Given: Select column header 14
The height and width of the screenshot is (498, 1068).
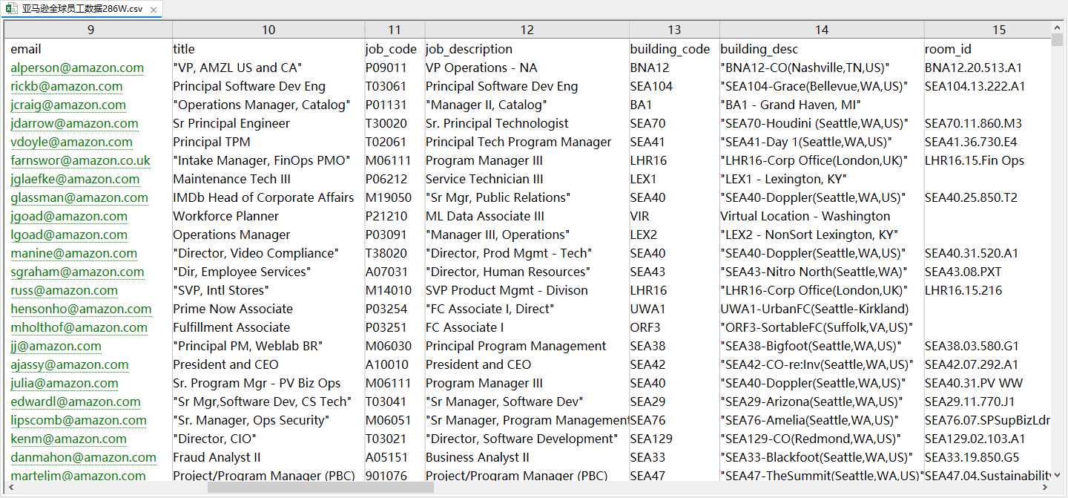Looking at the screenshot, I should (822, 30).
